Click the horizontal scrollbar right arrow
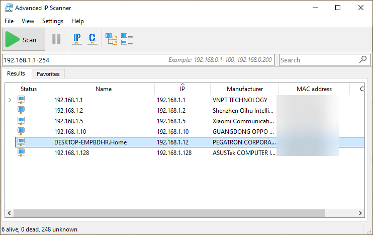The height and width of the screenshot is (235, 373). pyautogui.click(x=360, y=213)
